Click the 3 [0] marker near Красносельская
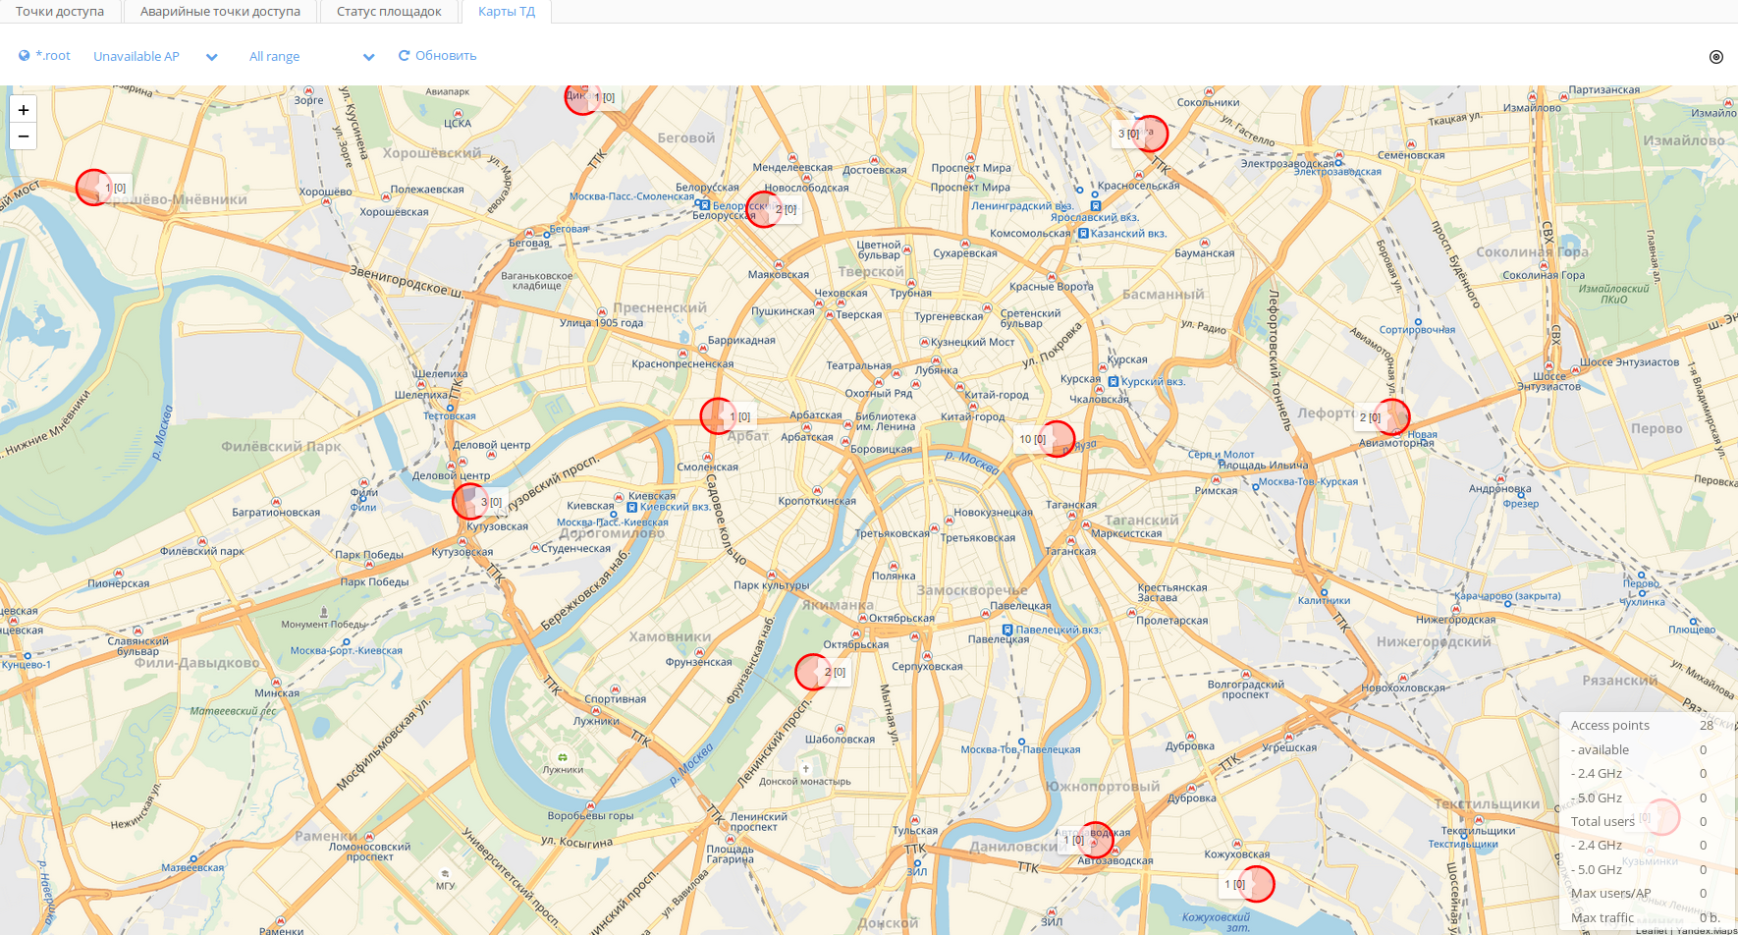This screenshot has width=1738, height=935. [1150, 134]
